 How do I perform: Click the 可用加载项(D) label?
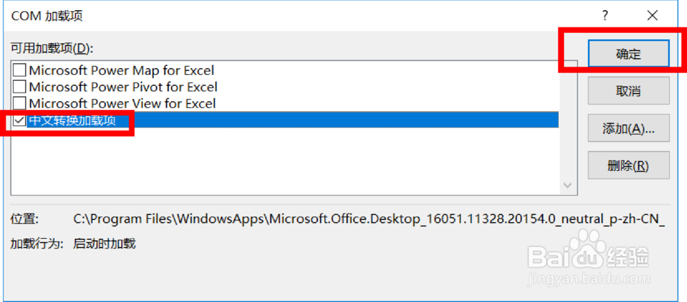pos(52,48)
